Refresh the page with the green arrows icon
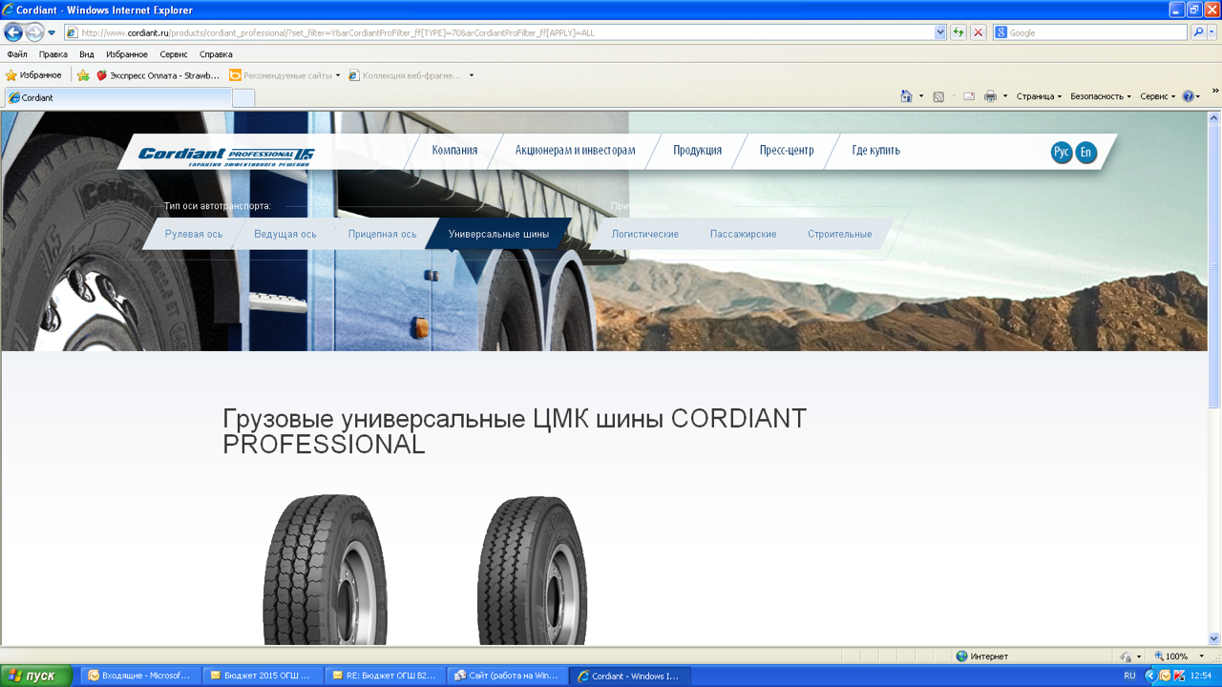The width and height of the screenshot is (1222, 687). pos(958,32)
